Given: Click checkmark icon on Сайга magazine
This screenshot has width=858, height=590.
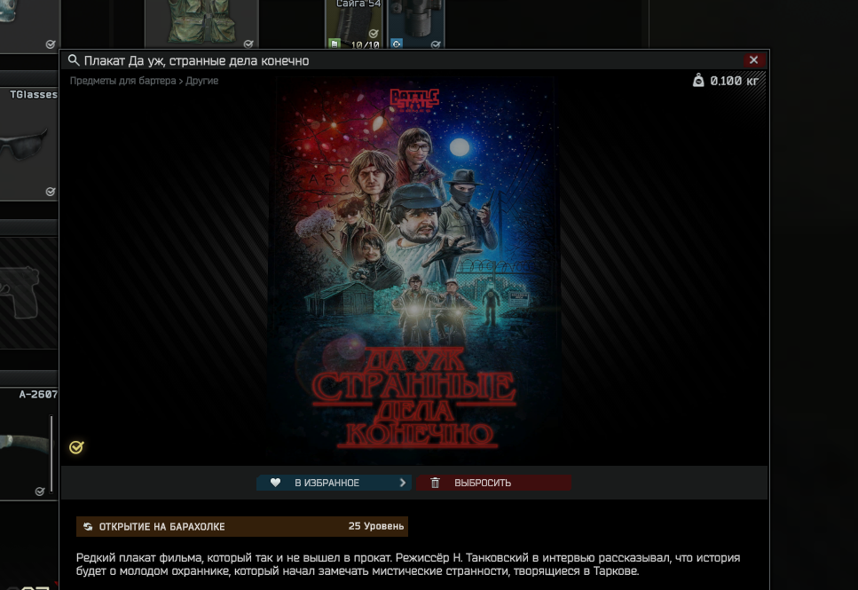Looking at the screenshot, I should (374, 34).
